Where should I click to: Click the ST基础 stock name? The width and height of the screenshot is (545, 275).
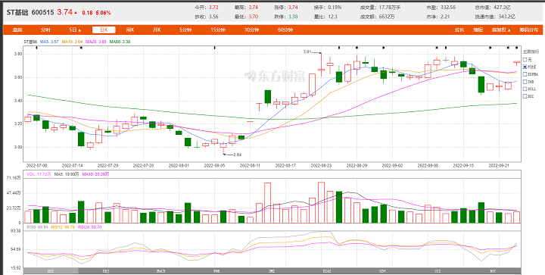[17, 13]
